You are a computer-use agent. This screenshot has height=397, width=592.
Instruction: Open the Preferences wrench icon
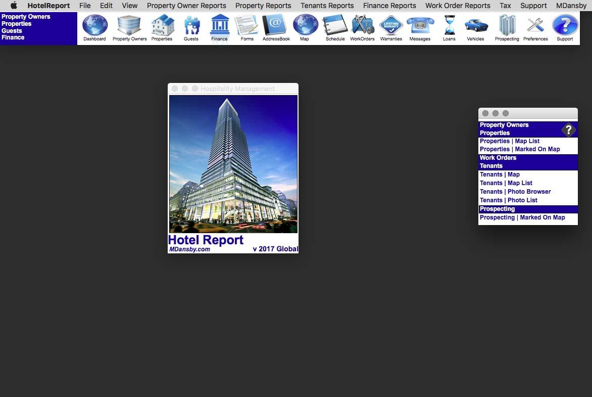[x=535, y=25]
